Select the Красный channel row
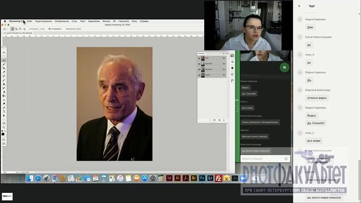This screenshot has width=361, height=203. tap(212, 64)
